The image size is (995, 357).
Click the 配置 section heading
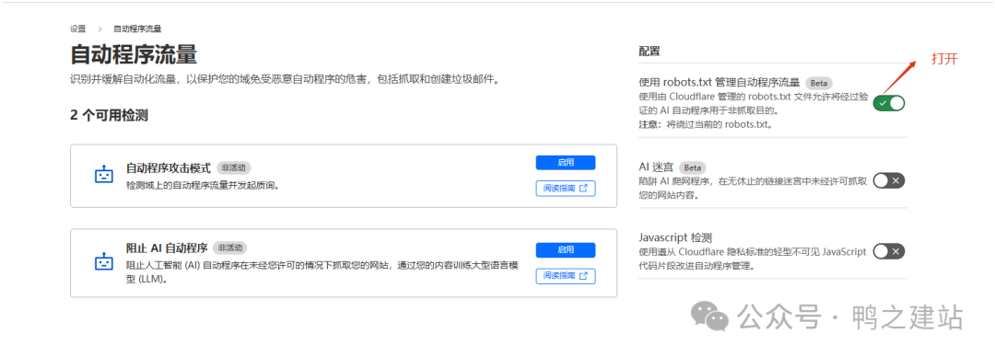pos(650,52)
